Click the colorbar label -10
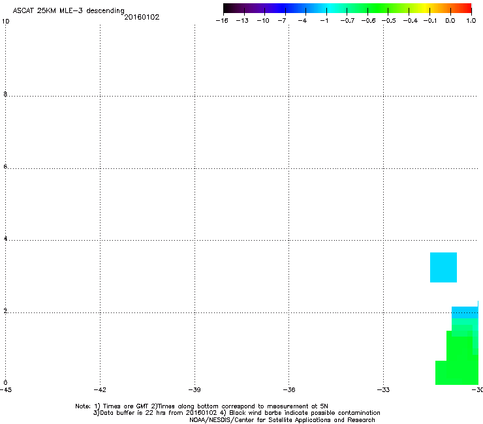Screen dimensions: 483x424 click(x=263, y=21)
